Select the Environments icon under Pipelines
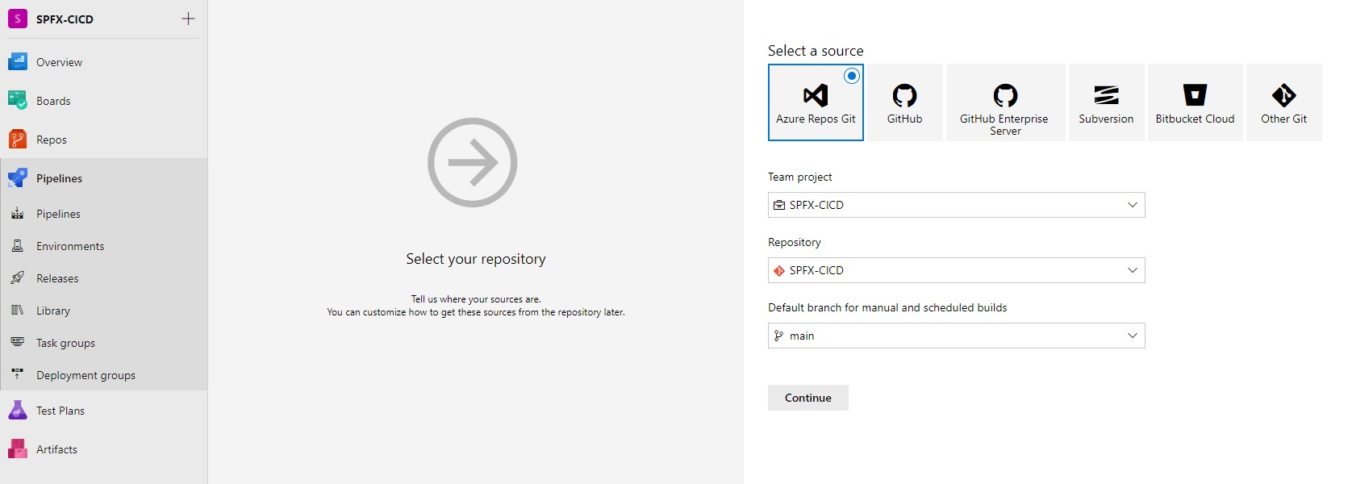The image size is (1352, 484). pos(18,246)
